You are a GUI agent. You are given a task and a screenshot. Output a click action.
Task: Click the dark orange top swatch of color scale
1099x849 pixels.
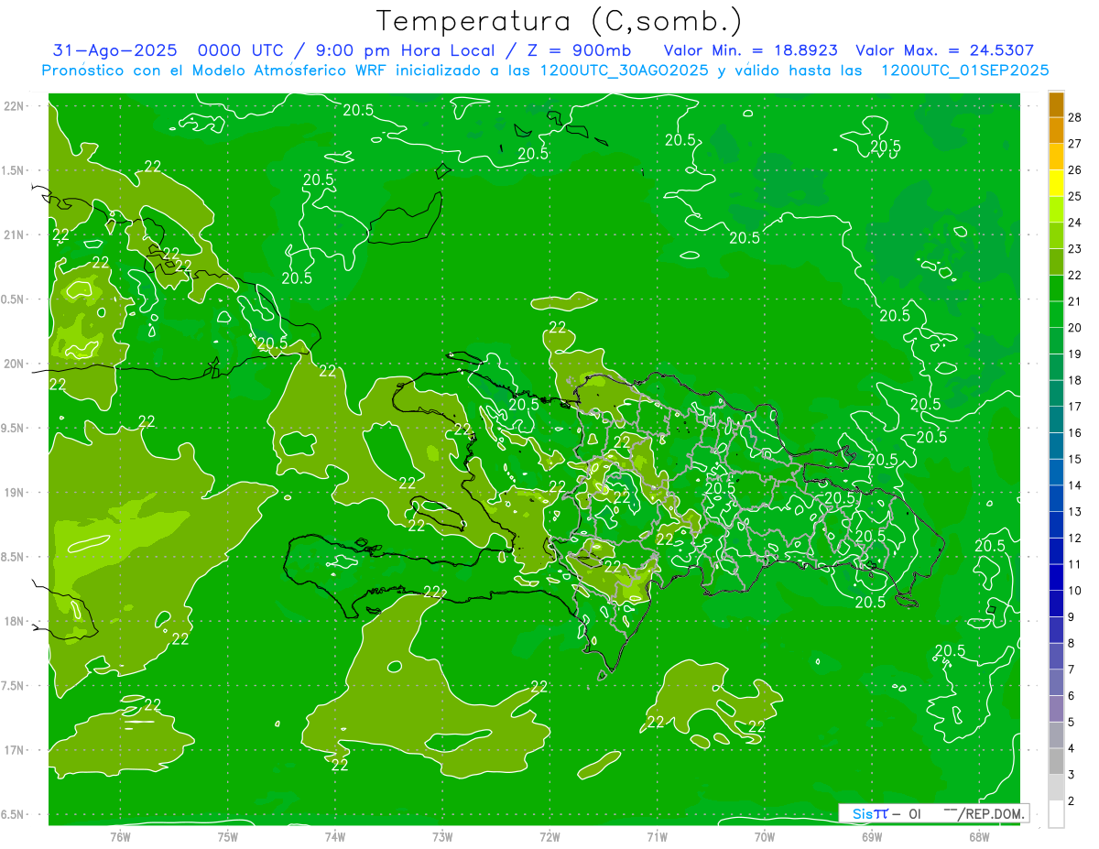coord(1056,104)
